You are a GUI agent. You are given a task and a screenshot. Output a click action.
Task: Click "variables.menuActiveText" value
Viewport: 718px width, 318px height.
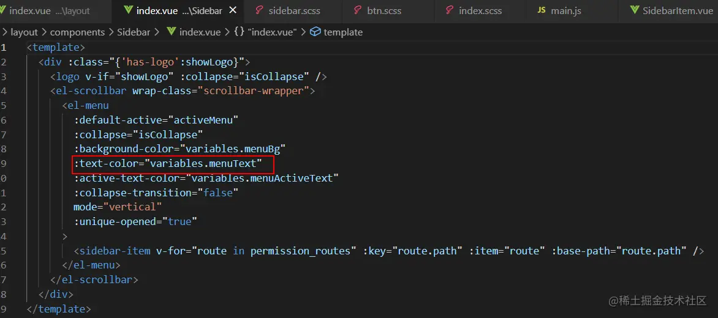point(262,178)
